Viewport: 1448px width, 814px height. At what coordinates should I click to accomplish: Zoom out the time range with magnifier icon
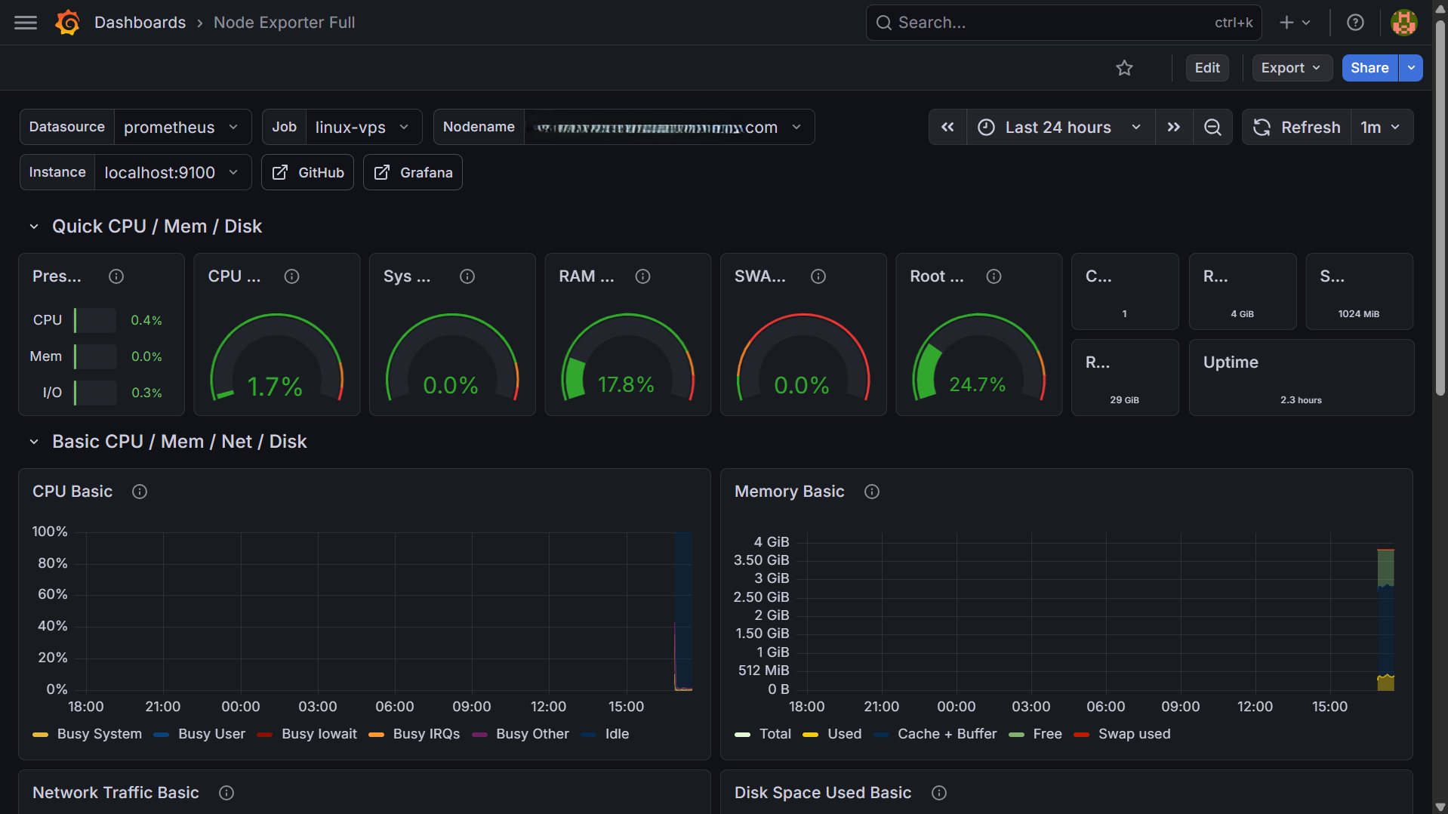(x=1212, y=127)
